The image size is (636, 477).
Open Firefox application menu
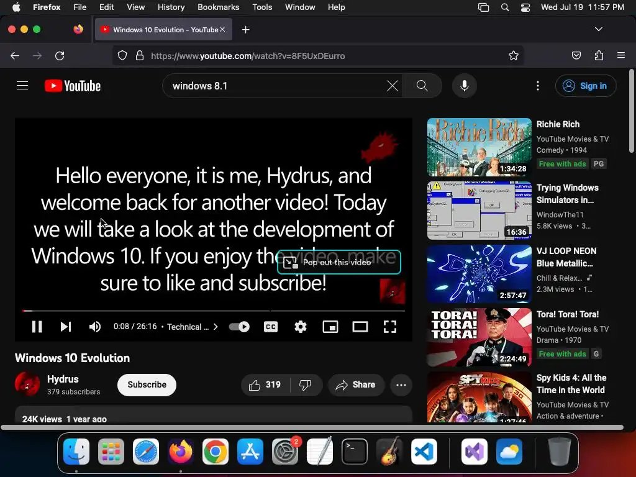pos(621,55)
